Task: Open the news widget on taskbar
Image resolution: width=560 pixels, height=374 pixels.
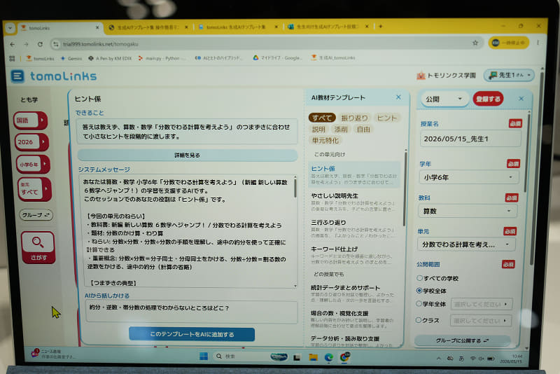Action: pyautogui.click(x=53, y=354)
